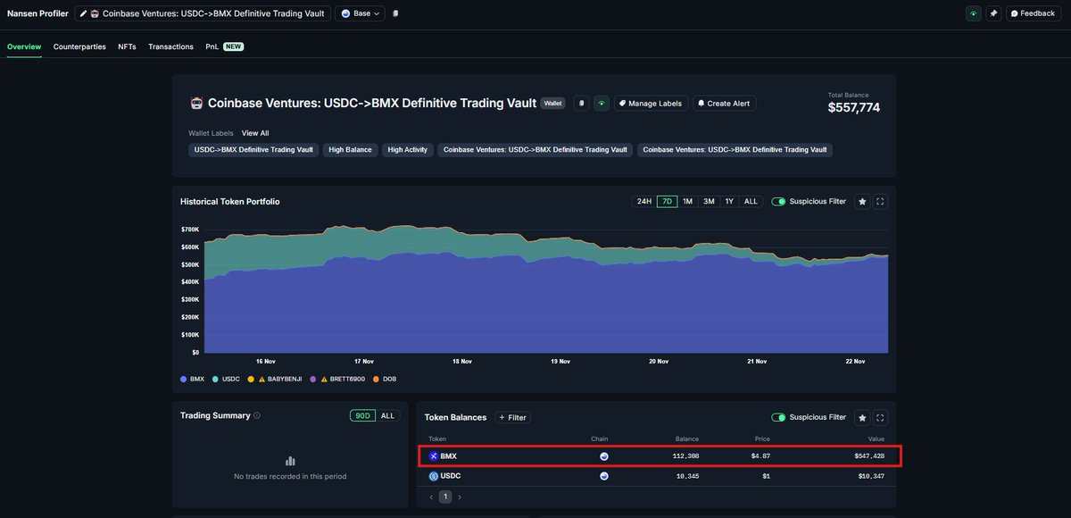Toggle BMX series in the chart legend
1071x518 pixels.
click(193, 379)
